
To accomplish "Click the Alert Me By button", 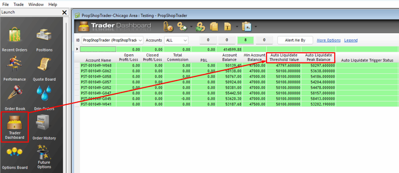I will point(295,40).
